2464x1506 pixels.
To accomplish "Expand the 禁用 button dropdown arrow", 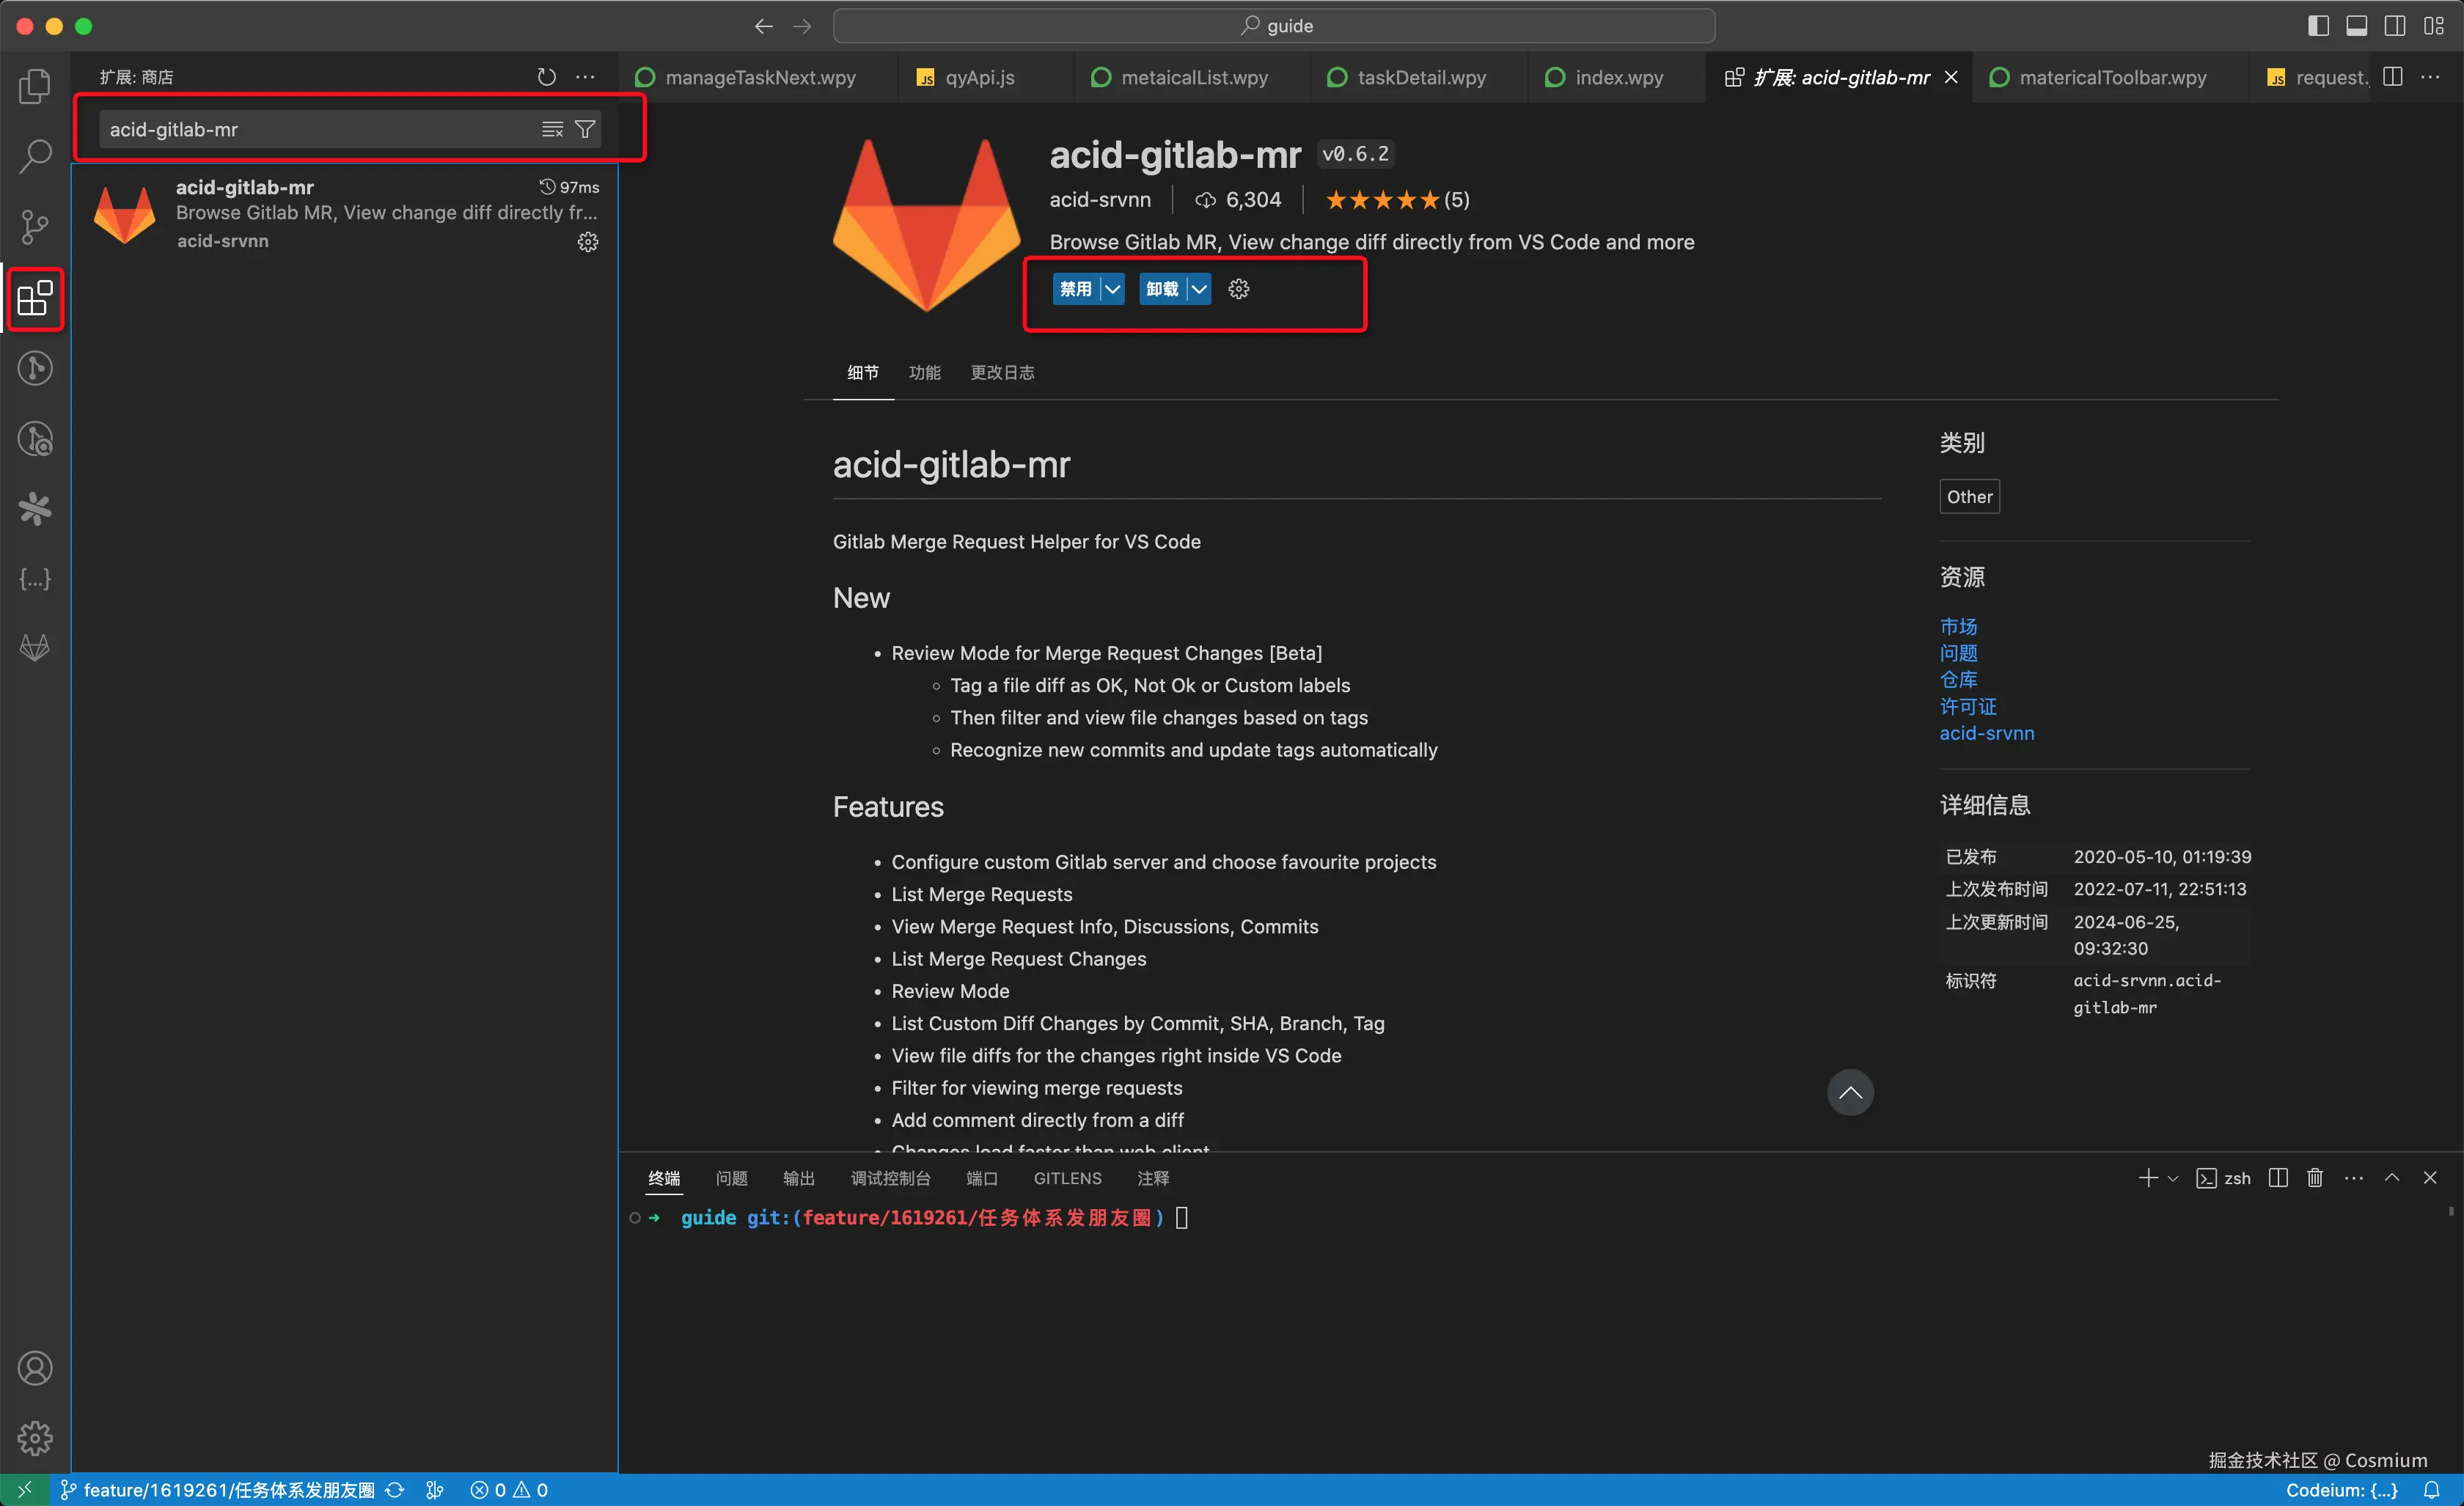I will click(1112, 289).
